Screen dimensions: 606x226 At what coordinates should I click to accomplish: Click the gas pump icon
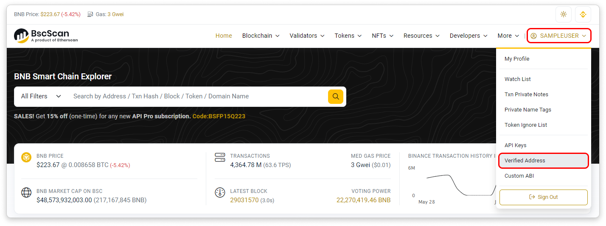click(90, 14)
